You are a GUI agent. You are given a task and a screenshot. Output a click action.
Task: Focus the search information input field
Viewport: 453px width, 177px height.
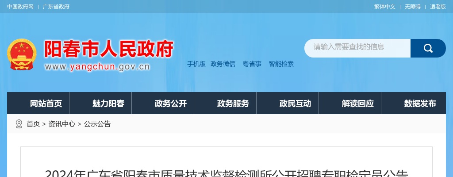[x=357, y=48]
